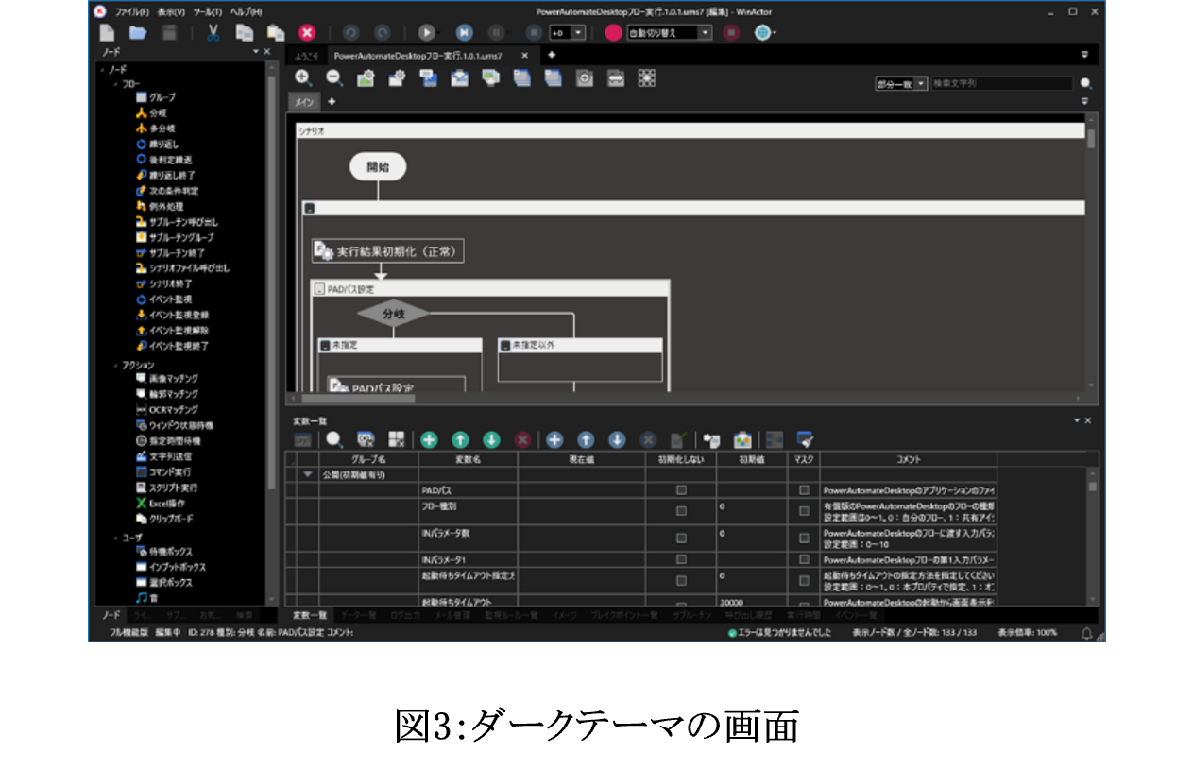Select the Excel操作 action in palette
The width and height of the screenshot is (1193, 770).
(x=159, y=504)
